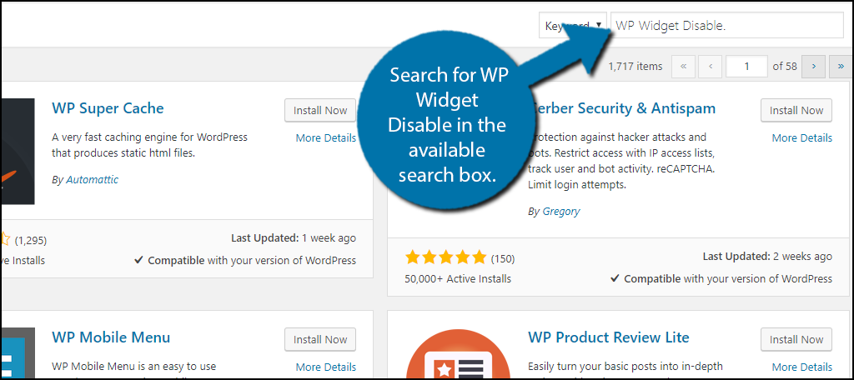This screenshot has height=380, width=854.
Task: Open Automattic author link
Action: coord(92,180)
